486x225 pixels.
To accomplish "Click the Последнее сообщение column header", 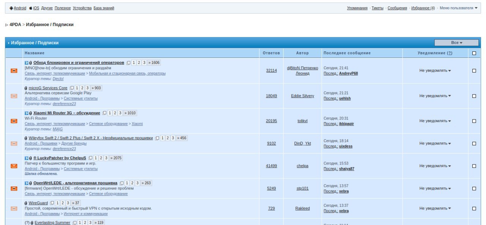I will (347, 53).
